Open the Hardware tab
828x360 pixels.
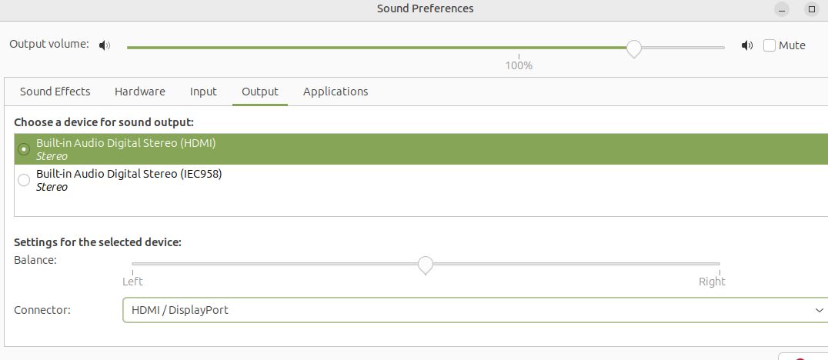pos(140,92)
